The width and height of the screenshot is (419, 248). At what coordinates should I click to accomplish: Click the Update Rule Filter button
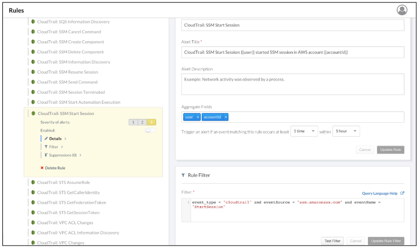[x=386, y=241]
